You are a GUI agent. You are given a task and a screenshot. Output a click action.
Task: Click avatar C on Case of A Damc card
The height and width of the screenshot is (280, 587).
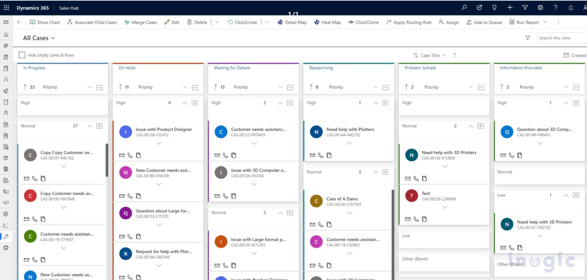coord(316,201)
